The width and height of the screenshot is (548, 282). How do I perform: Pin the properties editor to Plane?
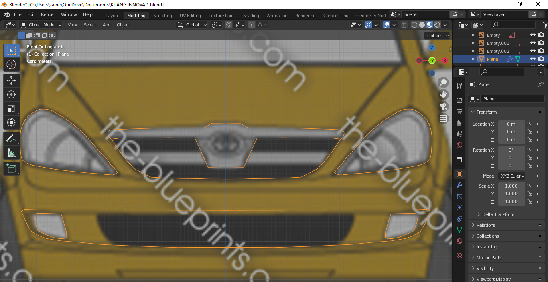540,84
